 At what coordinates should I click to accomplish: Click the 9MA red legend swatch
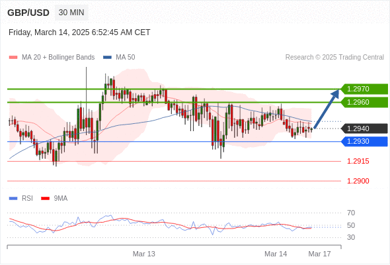tap(45, 199)
